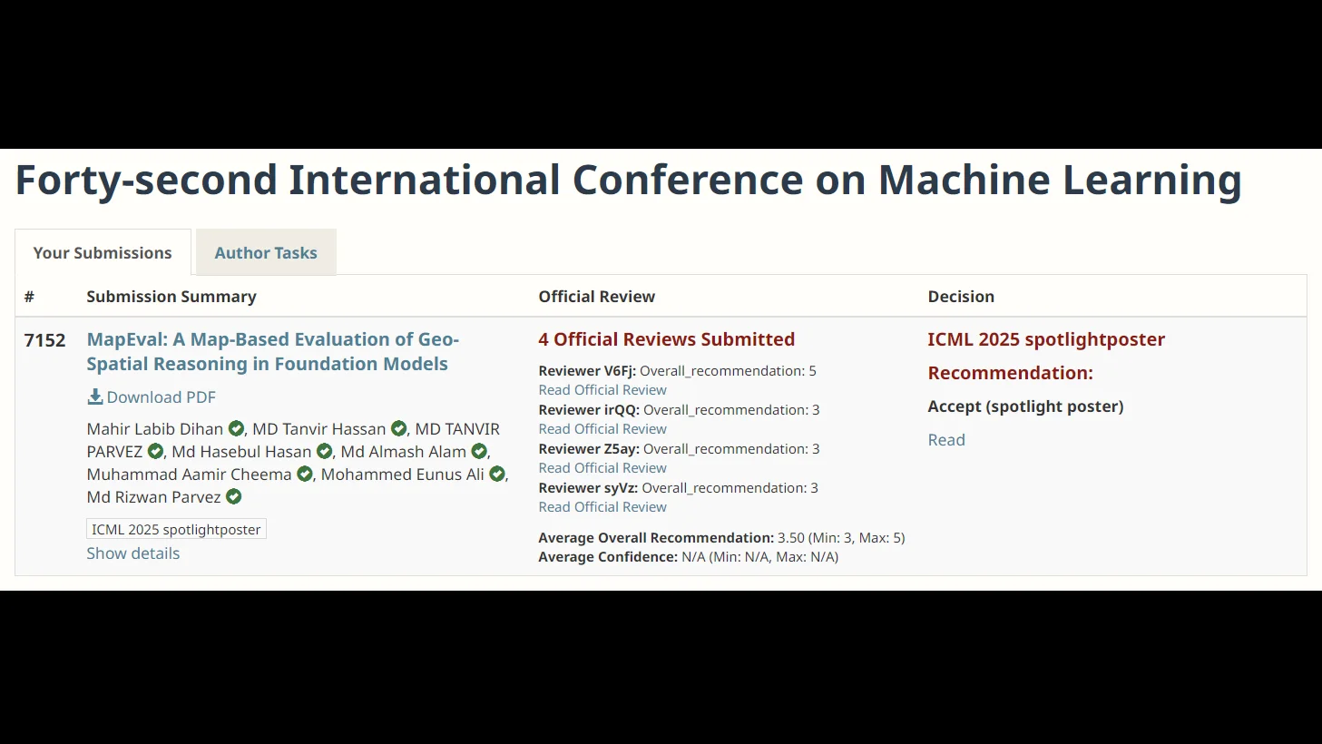Open author MD Tanvir Hassan's profile

pos(319,428)
